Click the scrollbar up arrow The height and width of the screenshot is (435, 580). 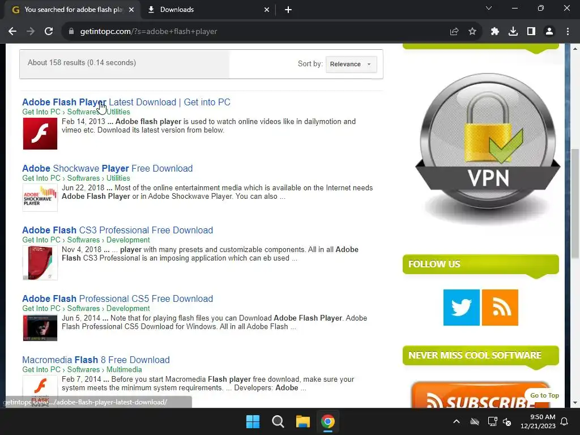[575, 48]
